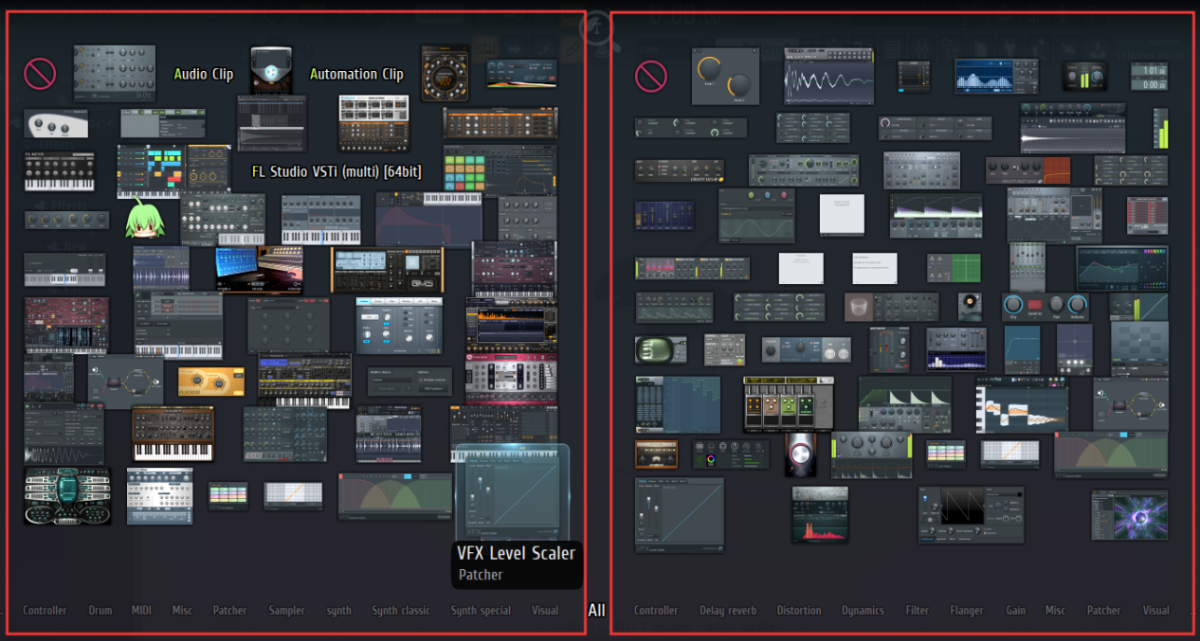Pick the white MiniSynth plugin thumbnail
The height and width of the screenshot is (641, 1200).
tap(399, 325)
